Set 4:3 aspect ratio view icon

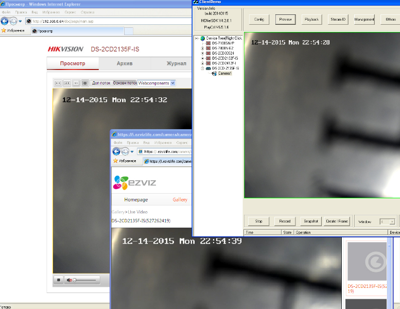[x=58, y=83]
